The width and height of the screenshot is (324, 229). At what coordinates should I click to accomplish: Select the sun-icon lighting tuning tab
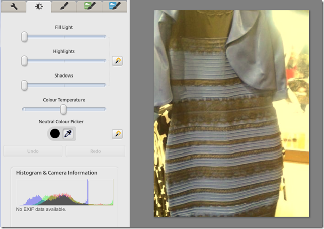[x=39, y=6]
